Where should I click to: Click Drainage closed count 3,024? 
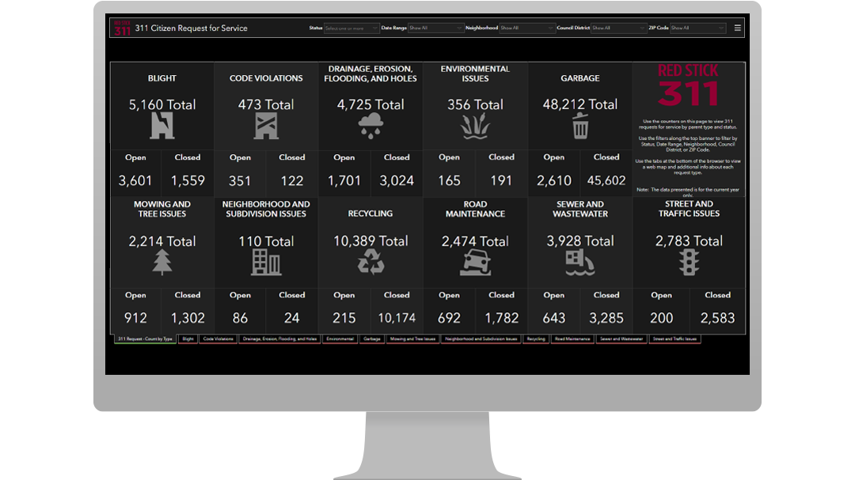point(397,181)
